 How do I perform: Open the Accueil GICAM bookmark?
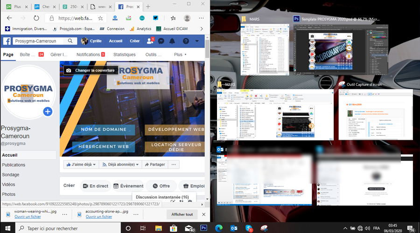tap(172, 28)
